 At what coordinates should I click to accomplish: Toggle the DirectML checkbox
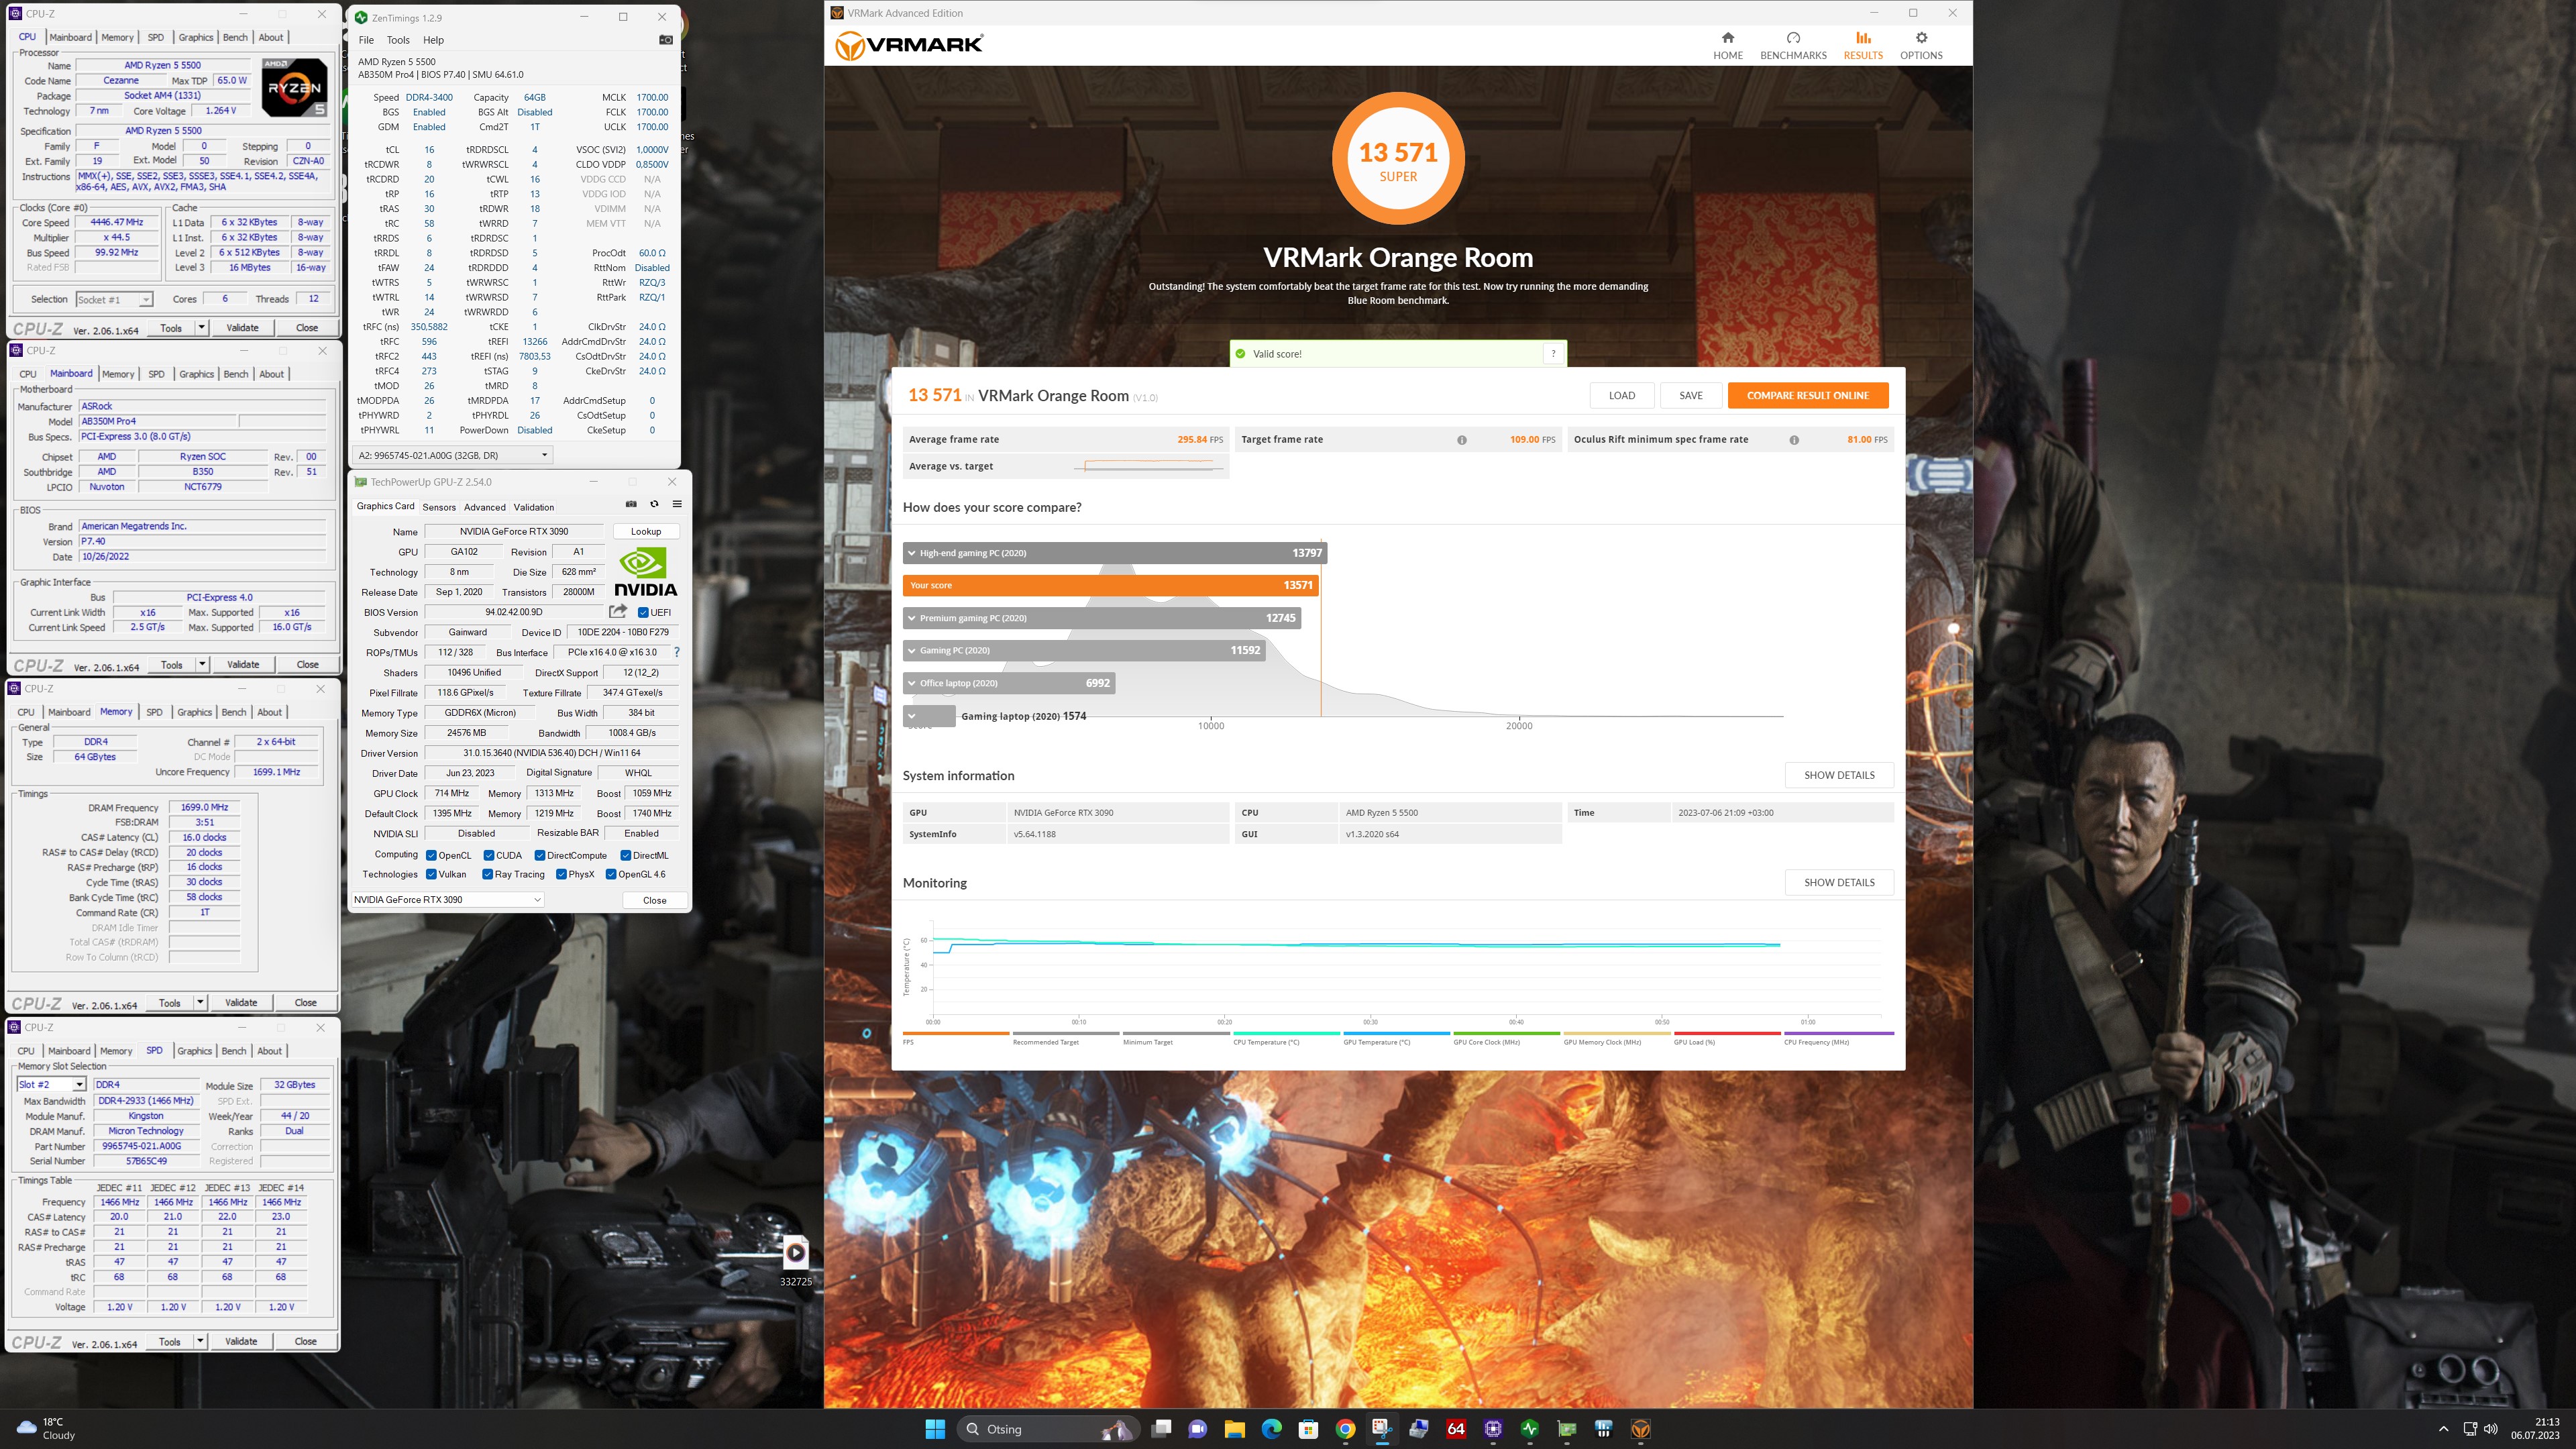pyautogui.click(x=625, y=855)
